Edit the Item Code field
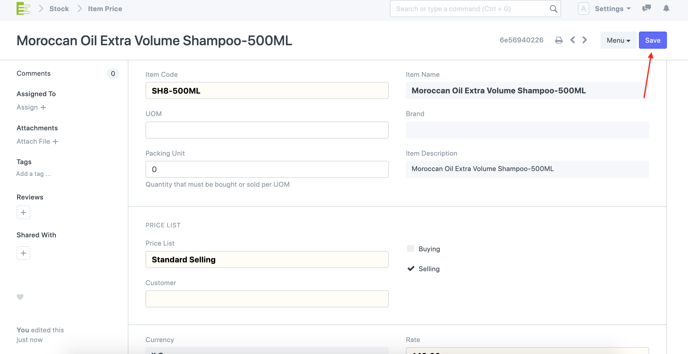The image size is (688, 354). (267, 90)
